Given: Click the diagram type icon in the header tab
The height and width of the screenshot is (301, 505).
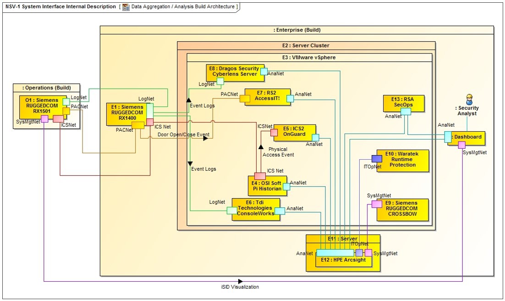Looking at the screenshot, I should (x=126, y=7).
